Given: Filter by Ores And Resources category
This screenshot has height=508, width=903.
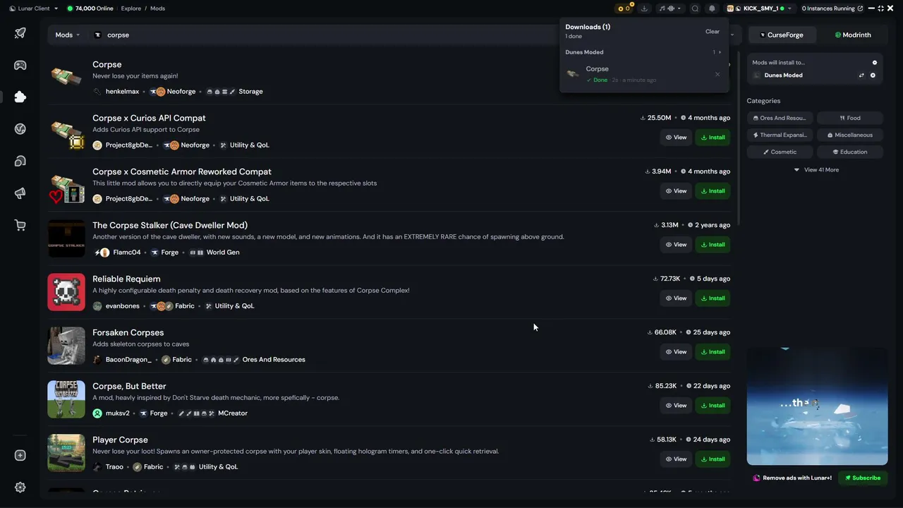Looking at the screenshot, I should point(780,118).
